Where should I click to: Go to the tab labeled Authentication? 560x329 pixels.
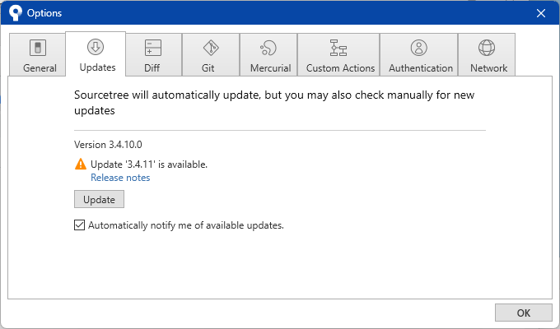tap(420, 68)
